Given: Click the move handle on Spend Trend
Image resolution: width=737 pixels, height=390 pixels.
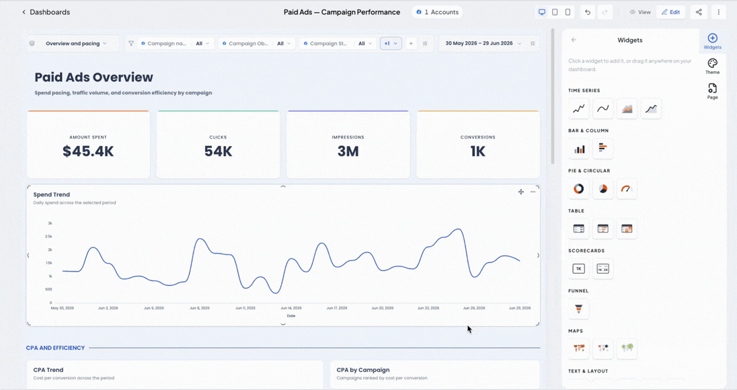Looking at the screenshot, I should pyautogui.click(x=520, y=192).
